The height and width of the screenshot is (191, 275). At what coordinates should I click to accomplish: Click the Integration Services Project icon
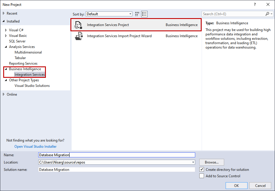point(78,25)
